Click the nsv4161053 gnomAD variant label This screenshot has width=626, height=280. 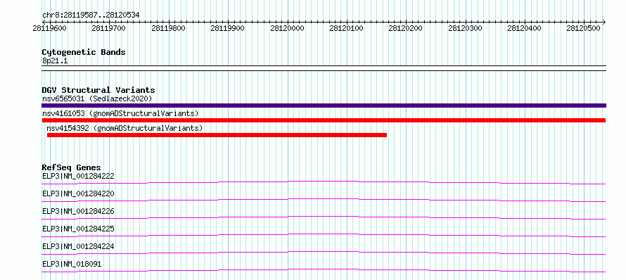click(120, 113)
